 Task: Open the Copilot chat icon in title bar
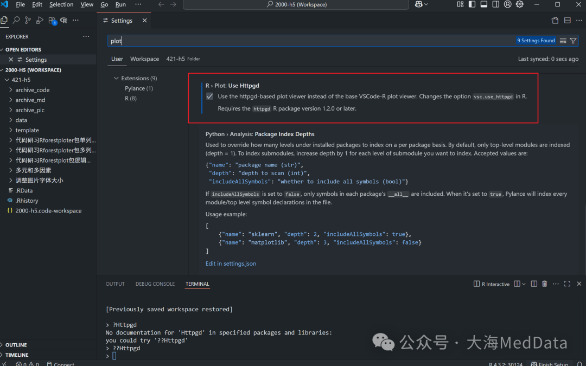[x=418, y=4]
